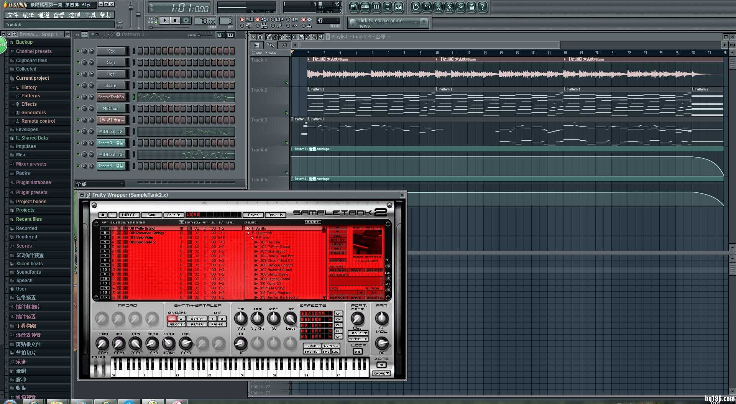
Task: Turn off the Reverb effect ON switch
Action: point(338,319)
